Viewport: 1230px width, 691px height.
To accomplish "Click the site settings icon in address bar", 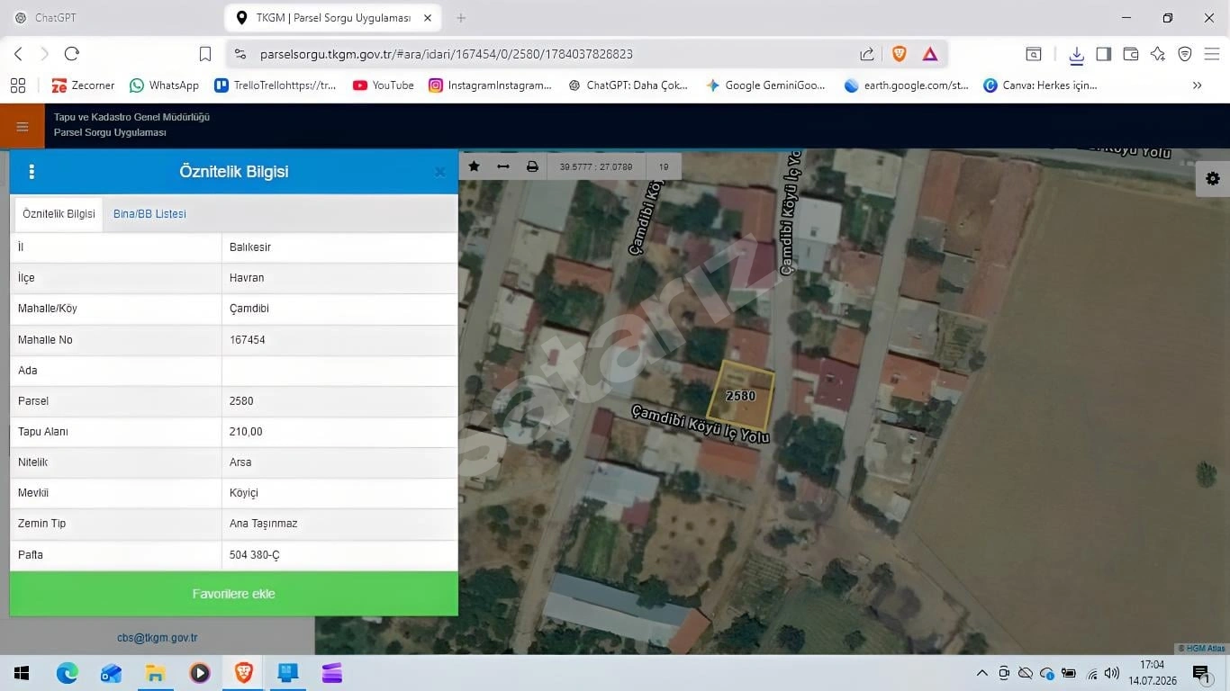I will point(240,54).
